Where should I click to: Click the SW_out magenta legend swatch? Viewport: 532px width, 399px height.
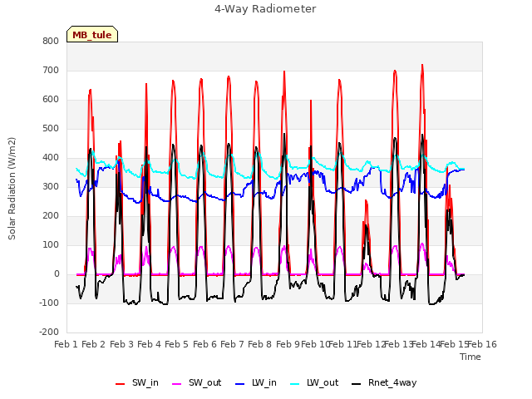(x=177, y=384)
